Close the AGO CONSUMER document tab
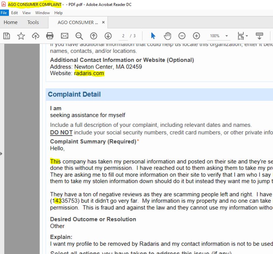This screenshot has width=273, height=254. [x=103, y=22]
